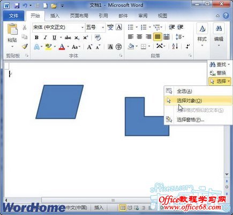Open the font name combo box
233x215 pixels.
tap(58, 27)
